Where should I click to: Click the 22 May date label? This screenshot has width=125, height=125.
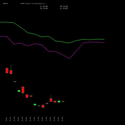[62, 119]
